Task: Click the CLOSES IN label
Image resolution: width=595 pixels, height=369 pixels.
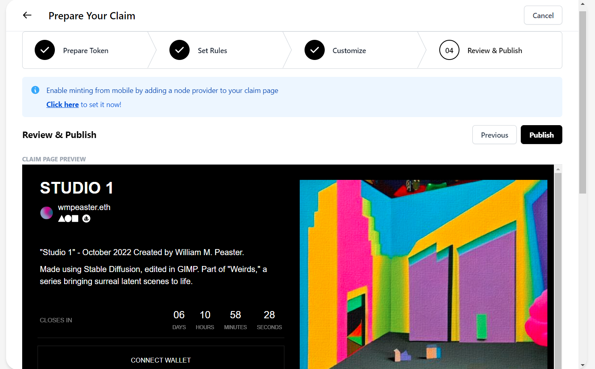Action: click(x=56, y=320)
